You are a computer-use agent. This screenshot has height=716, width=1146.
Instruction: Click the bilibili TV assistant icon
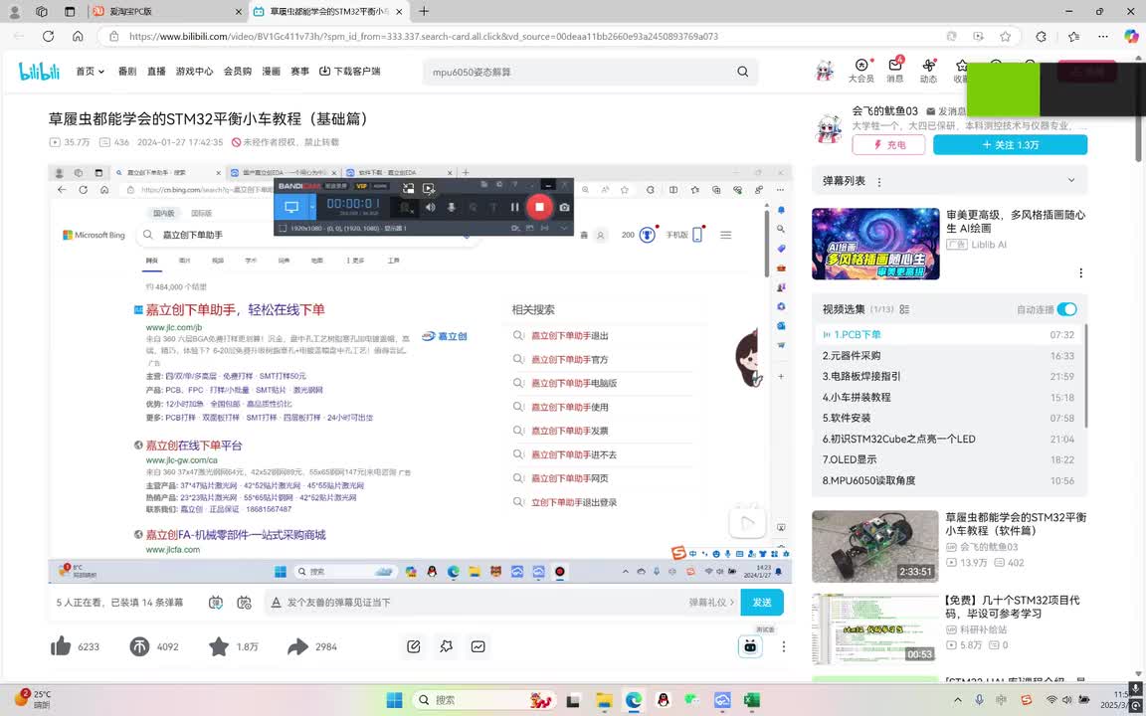750,646
